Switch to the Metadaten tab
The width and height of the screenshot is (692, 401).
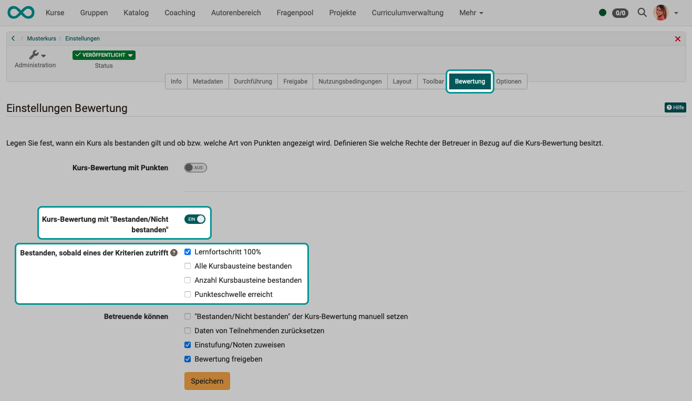click(208, 81)
